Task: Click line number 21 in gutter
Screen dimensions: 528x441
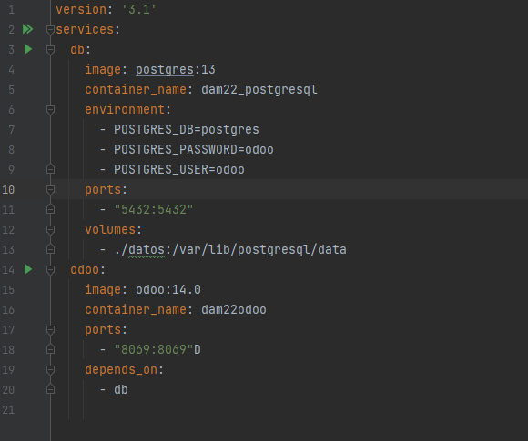Action: pyautogui.click(x=8, y=410)
